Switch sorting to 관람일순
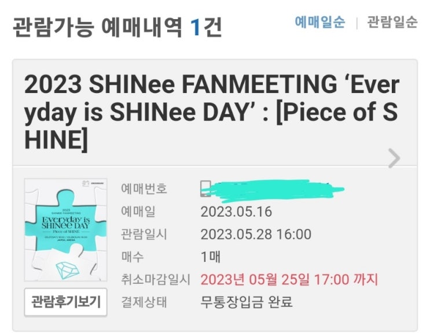The width and height of the screenshot is (430, 333). point(395,22)
